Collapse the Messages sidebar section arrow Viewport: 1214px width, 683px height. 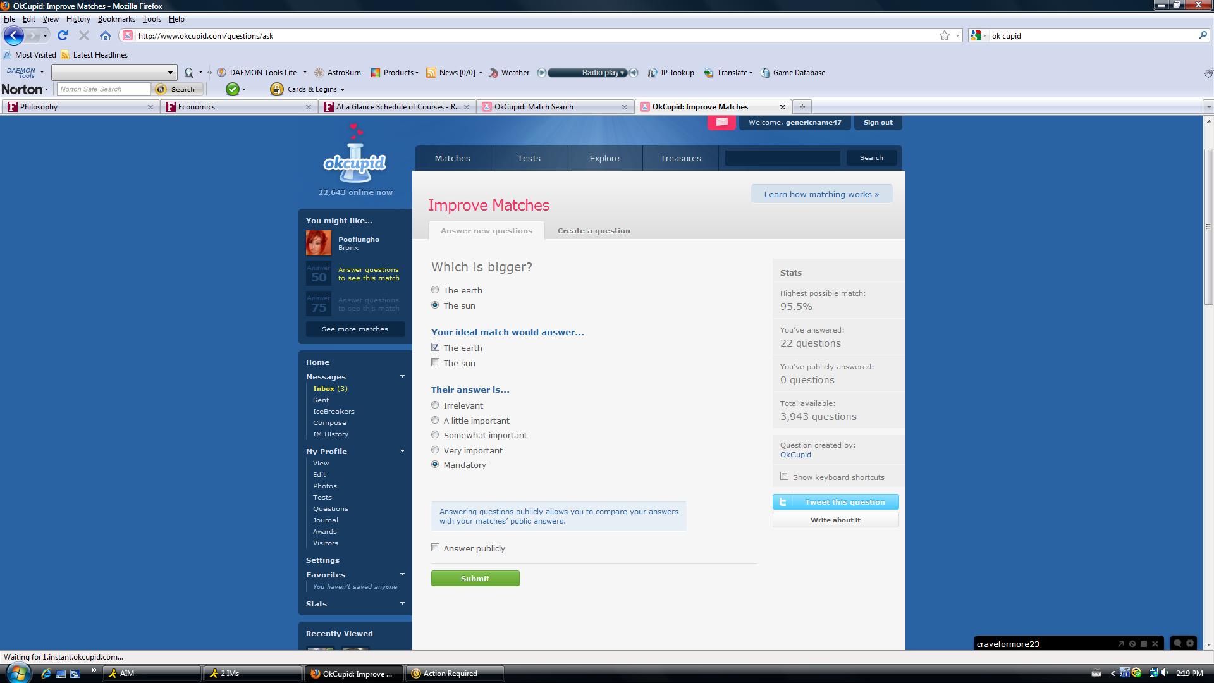click(402, 376)
